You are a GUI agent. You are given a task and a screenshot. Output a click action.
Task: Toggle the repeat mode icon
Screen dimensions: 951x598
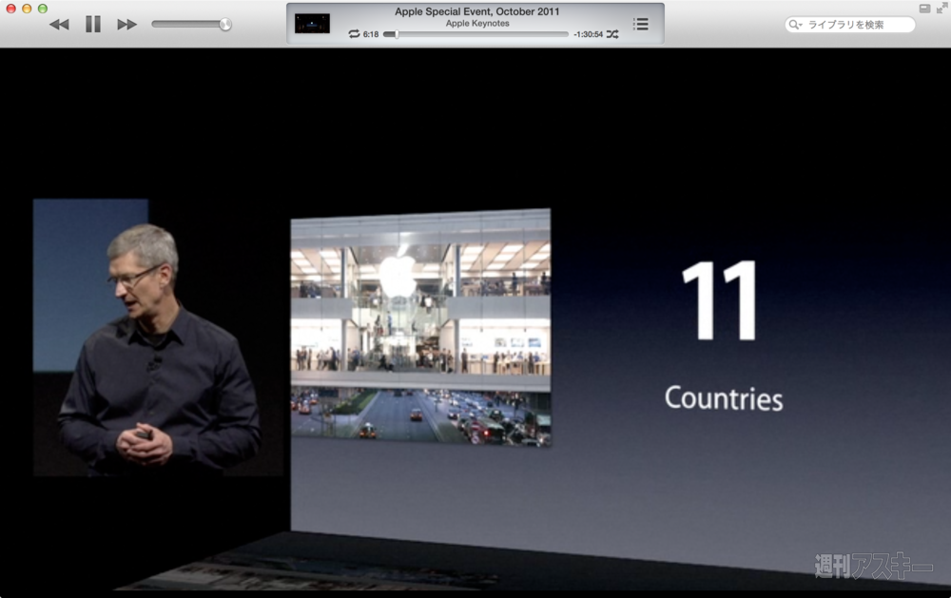(354, 34)
